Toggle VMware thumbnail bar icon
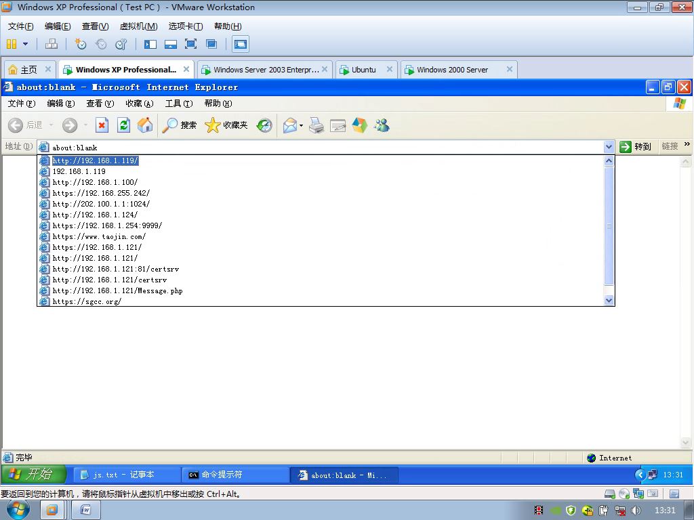694x520 pixels. click(170, 44)
